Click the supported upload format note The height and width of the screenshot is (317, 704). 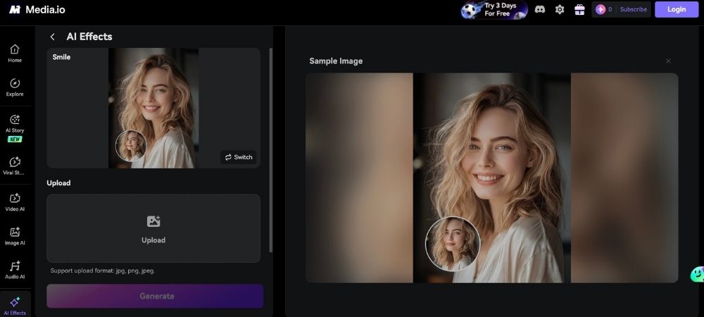point(103,271)
